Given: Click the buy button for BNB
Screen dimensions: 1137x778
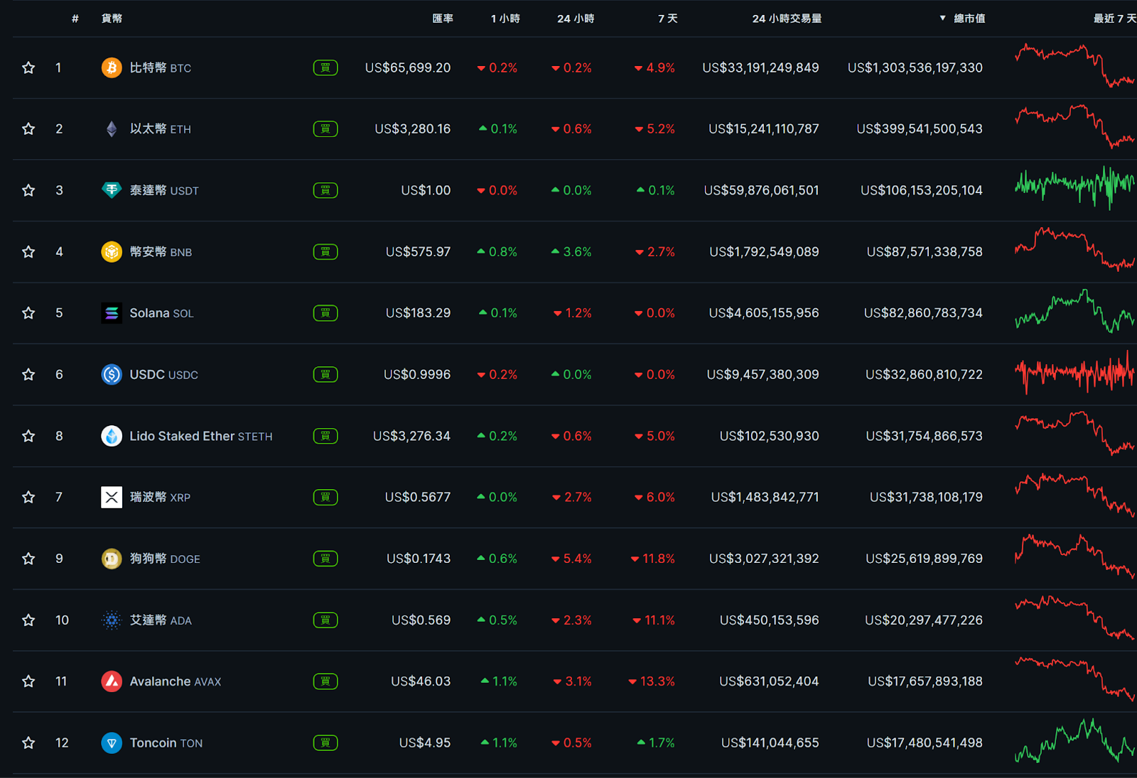Looking at the screenshot, I should tap(325, 251).
